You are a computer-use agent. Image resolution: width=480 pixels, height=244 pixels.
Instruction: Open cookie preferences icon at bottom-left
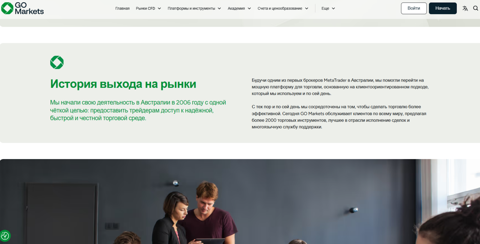[5, 236]
